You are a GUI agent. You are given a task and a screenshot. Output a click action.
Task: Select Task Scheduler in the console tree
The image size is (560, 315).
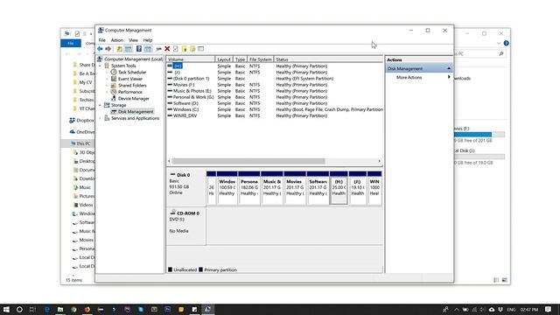(132, 72)
